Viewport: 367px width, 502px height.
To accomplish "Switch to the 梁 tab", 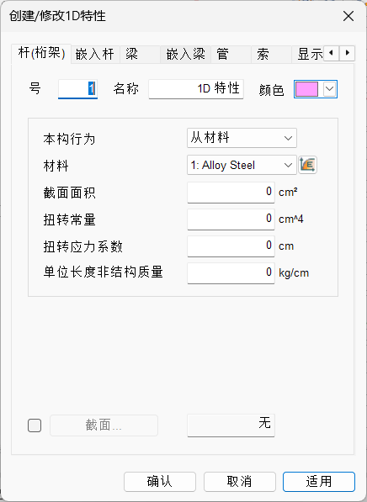I will [140, 54].
